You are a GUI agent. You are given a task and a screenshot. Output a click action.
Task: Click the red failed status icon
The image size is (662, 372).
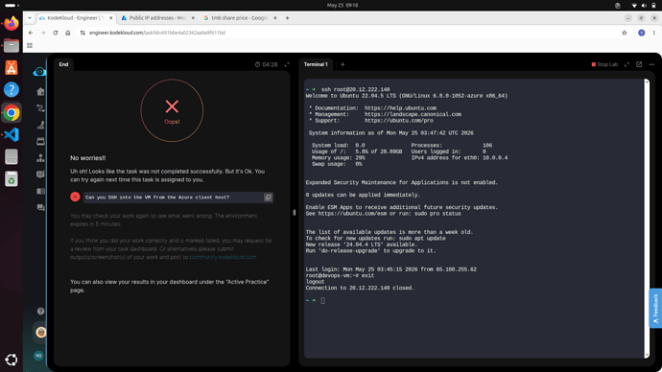(75, 197)
